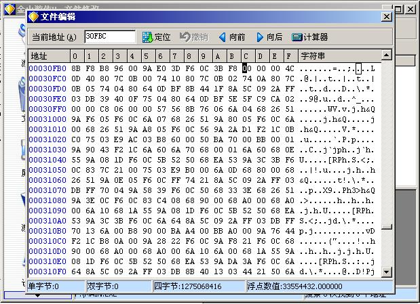Select the highlighted 00 byte at row 00030FB0
The width and height of the screenshot is (420, 304).
click(247, 68)
